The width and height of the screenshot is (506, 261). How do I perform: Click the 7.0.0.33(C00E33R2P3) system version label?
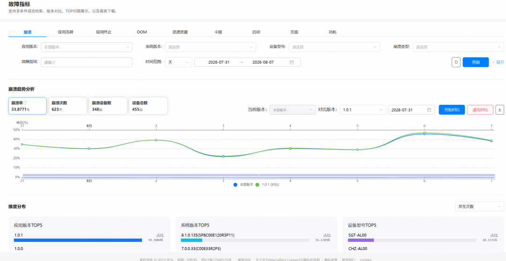click(201, 249)
